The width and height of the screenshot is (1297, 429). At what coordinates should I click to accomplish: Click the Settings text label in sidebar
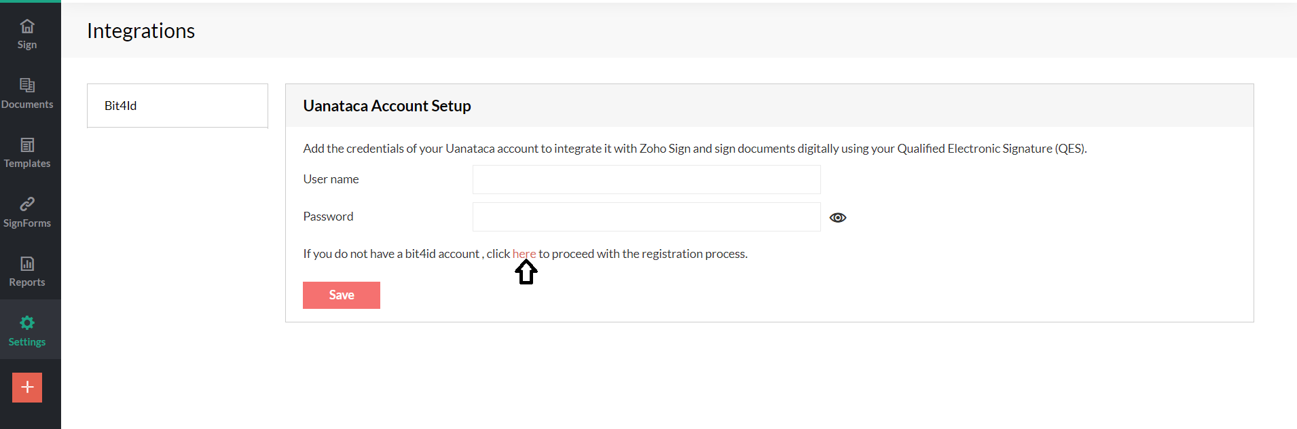click(x=27, y=342)
